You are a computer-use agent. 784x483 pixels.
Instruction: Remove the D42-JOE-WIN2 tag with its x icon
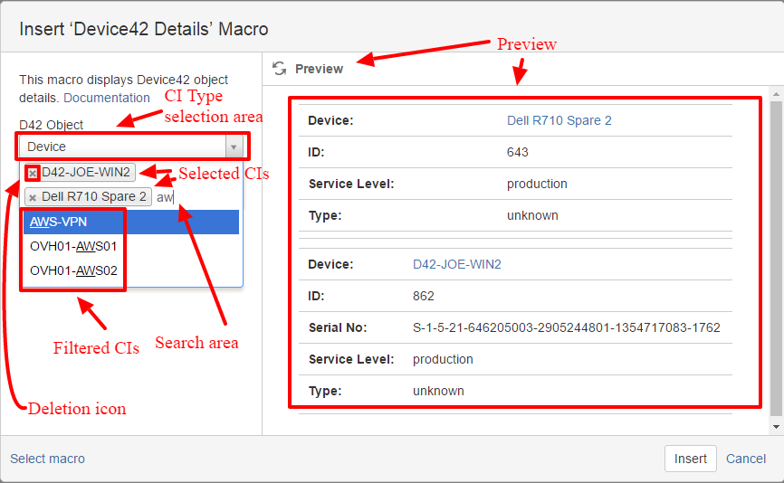click(x=33, y=173)
